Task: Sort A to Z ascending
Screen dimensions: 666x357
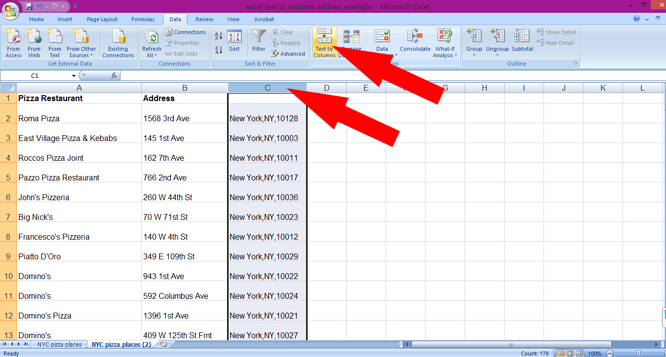Action: pyautogui.click(x=219, y=36)
